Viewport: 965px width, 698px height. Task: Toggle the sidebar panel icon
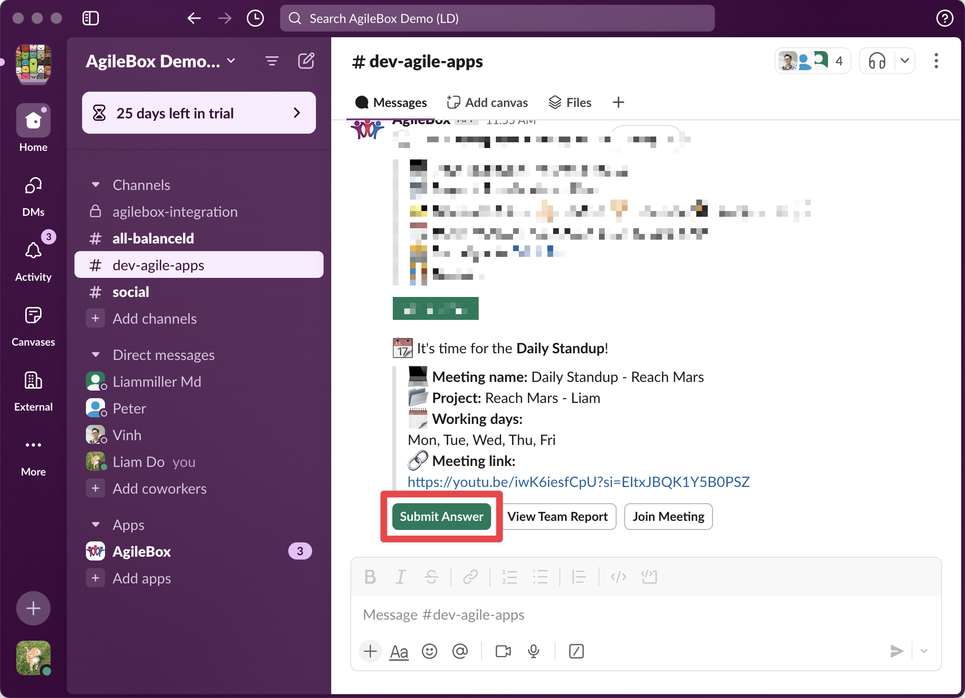tap(90, 19)
